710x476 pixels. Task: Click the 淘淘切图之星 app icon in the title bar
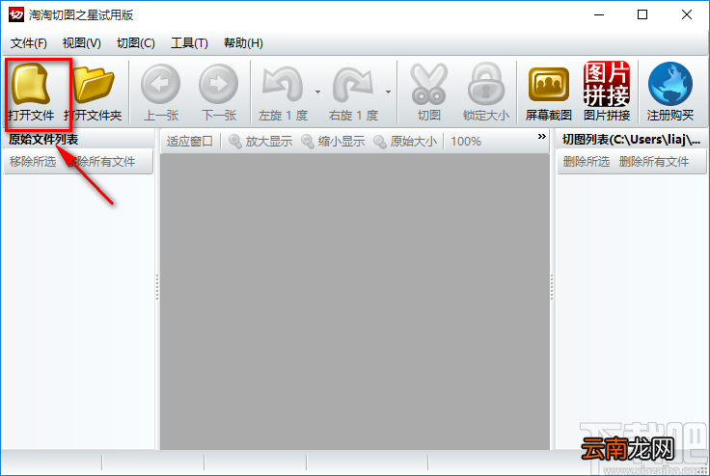(x=16, y=14)
